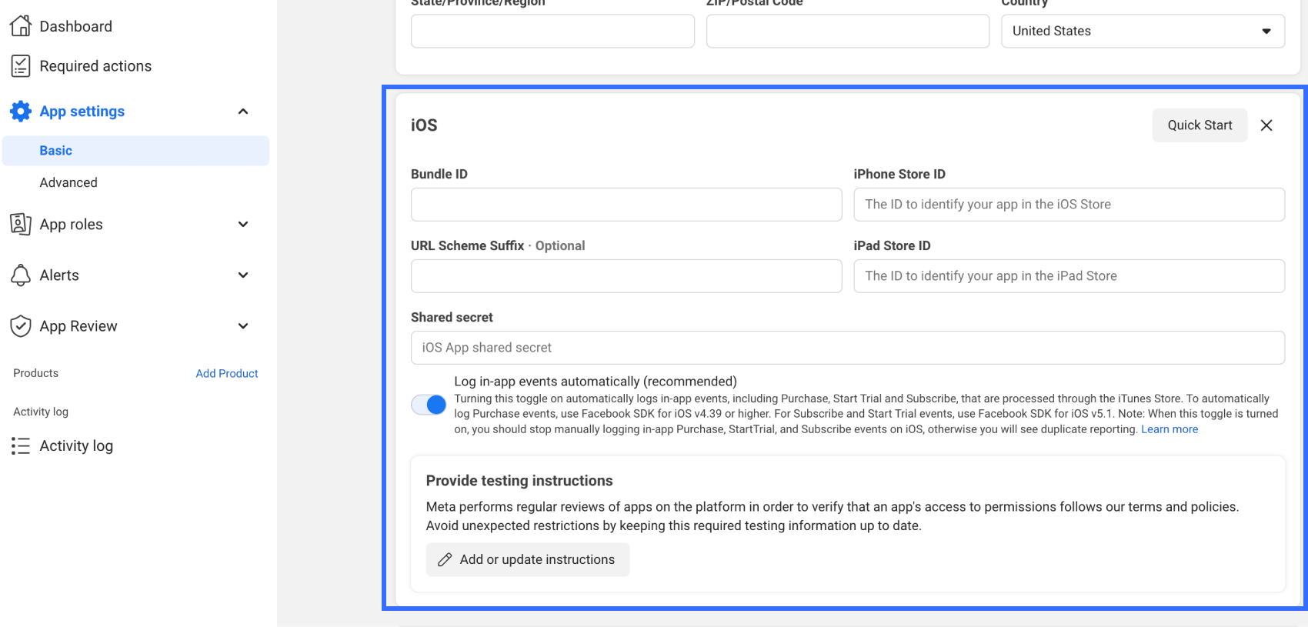Click Add or update instructions button
The image size is (1308, 627).
pos(528,559)
